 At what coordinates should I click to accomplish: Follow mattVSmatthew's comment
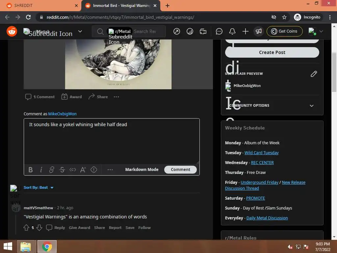[144, 228]
